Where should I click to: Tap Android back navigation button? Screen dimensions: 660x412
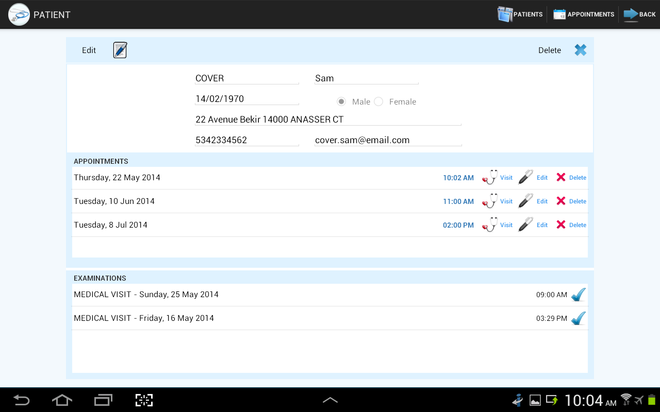[21, 400]
